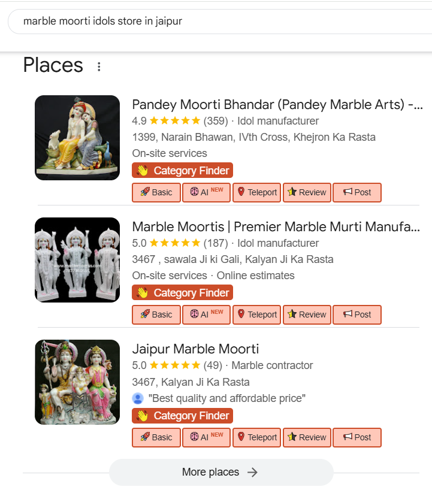Click the search box with marble moorti query
The height and width of the screenshot is (499, 432).
216,22
